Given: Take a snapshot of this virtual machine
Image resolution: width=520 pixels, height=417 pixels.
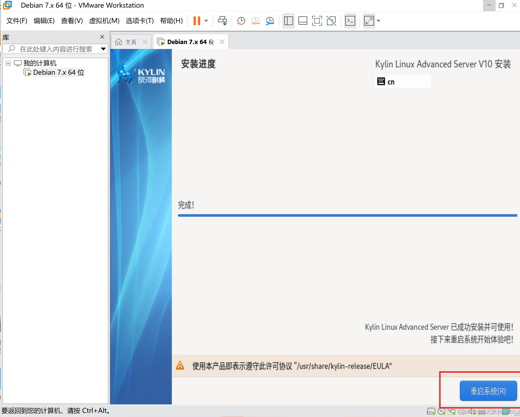Looking at the screenshot, I should coord(241,21).
